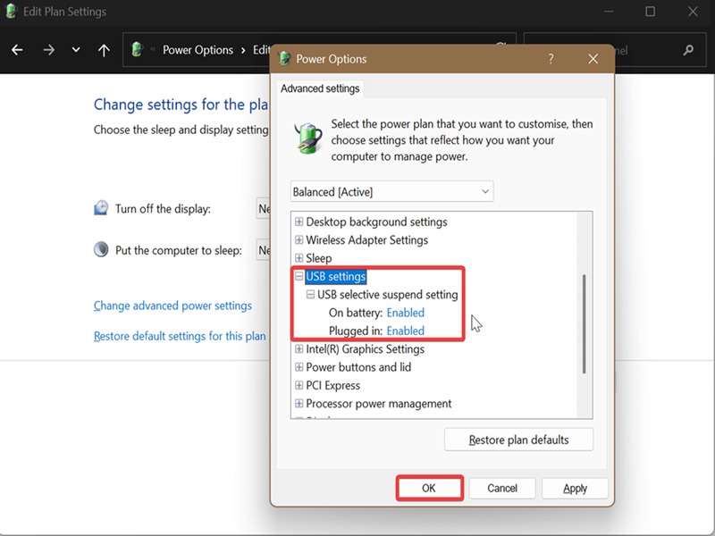The image size is (715, 536).
Task: Click the Restore plan defaults button
Action: [x=519, y=440]
